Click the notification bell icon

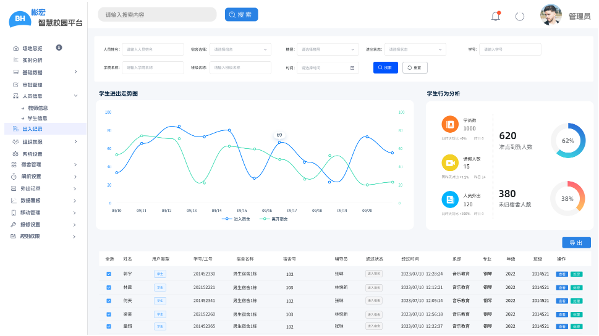[x=495, y=17]
